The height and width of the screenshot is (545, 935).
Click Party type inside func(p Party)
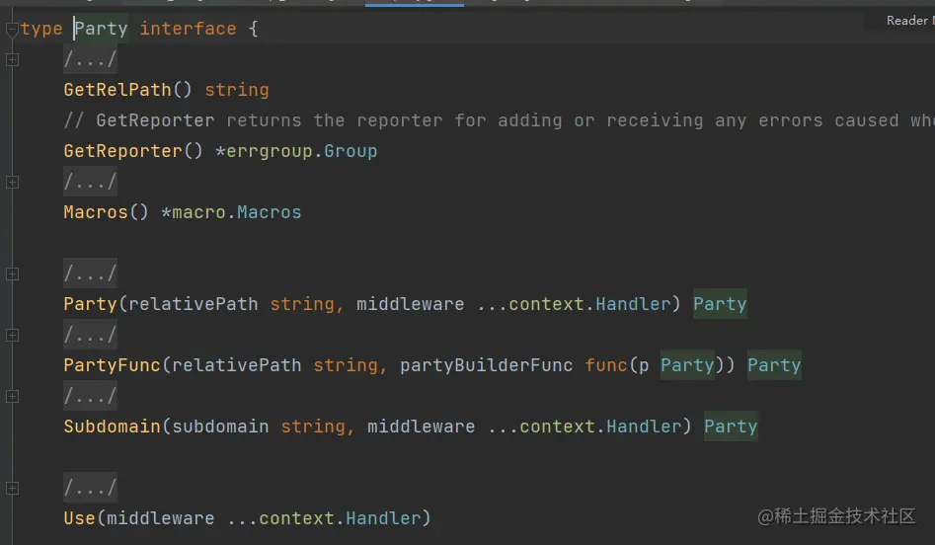687,365
